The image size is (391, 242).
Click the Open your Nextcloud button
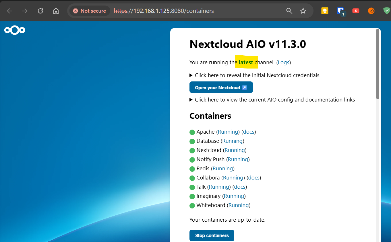click(221, 87)
